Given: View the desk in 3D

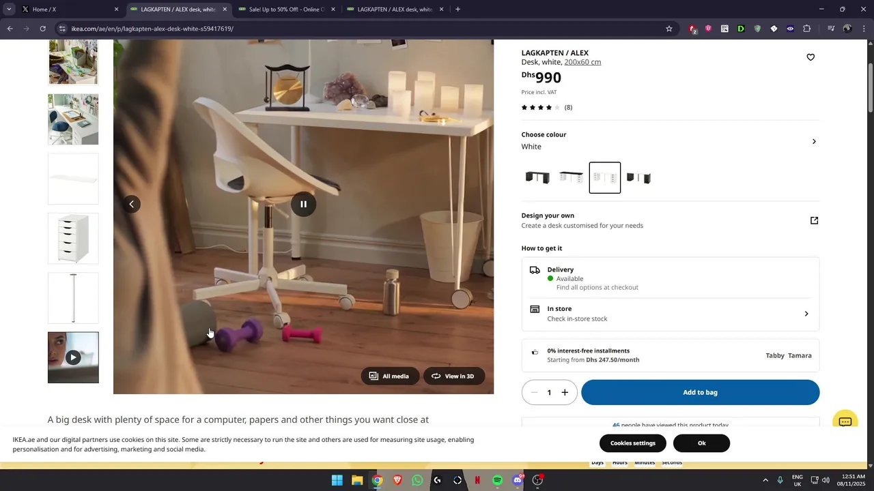Looking at the screenshot, I should [x=454, y=376].
